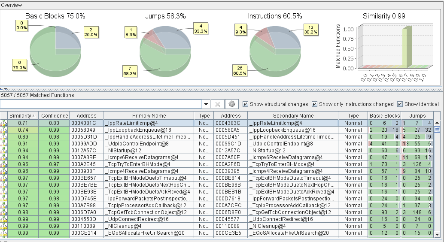This screenshot has height=242, width=444.
Task: Clear the function filter with X button
Action: 218,104
